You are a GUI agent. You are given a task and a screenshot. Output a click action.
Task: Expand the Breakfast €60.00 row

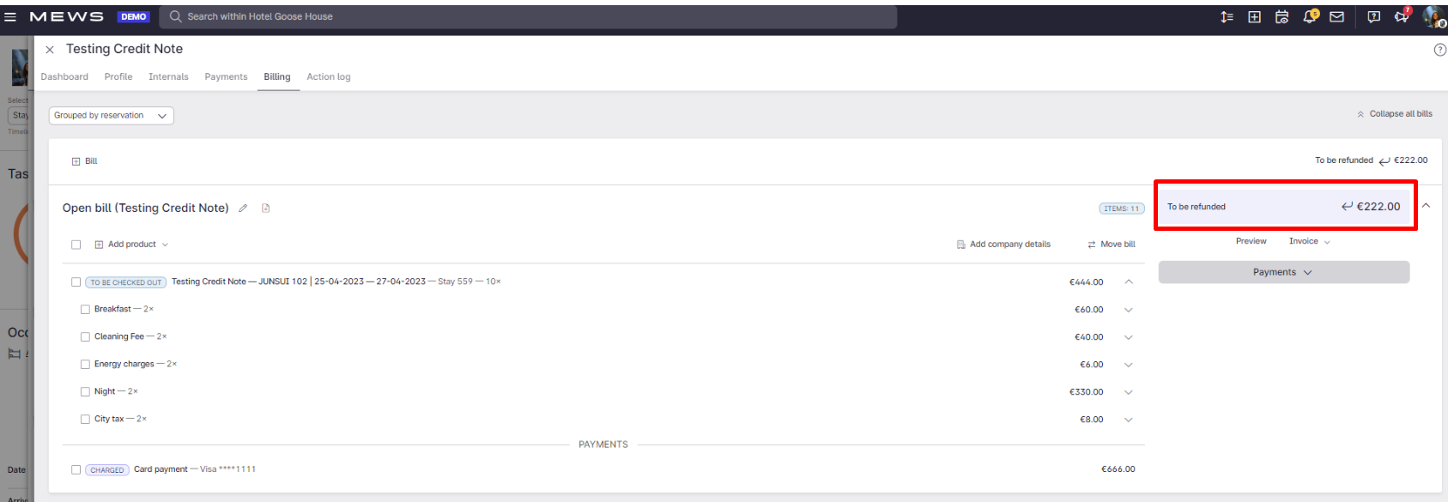point(1129,310)
